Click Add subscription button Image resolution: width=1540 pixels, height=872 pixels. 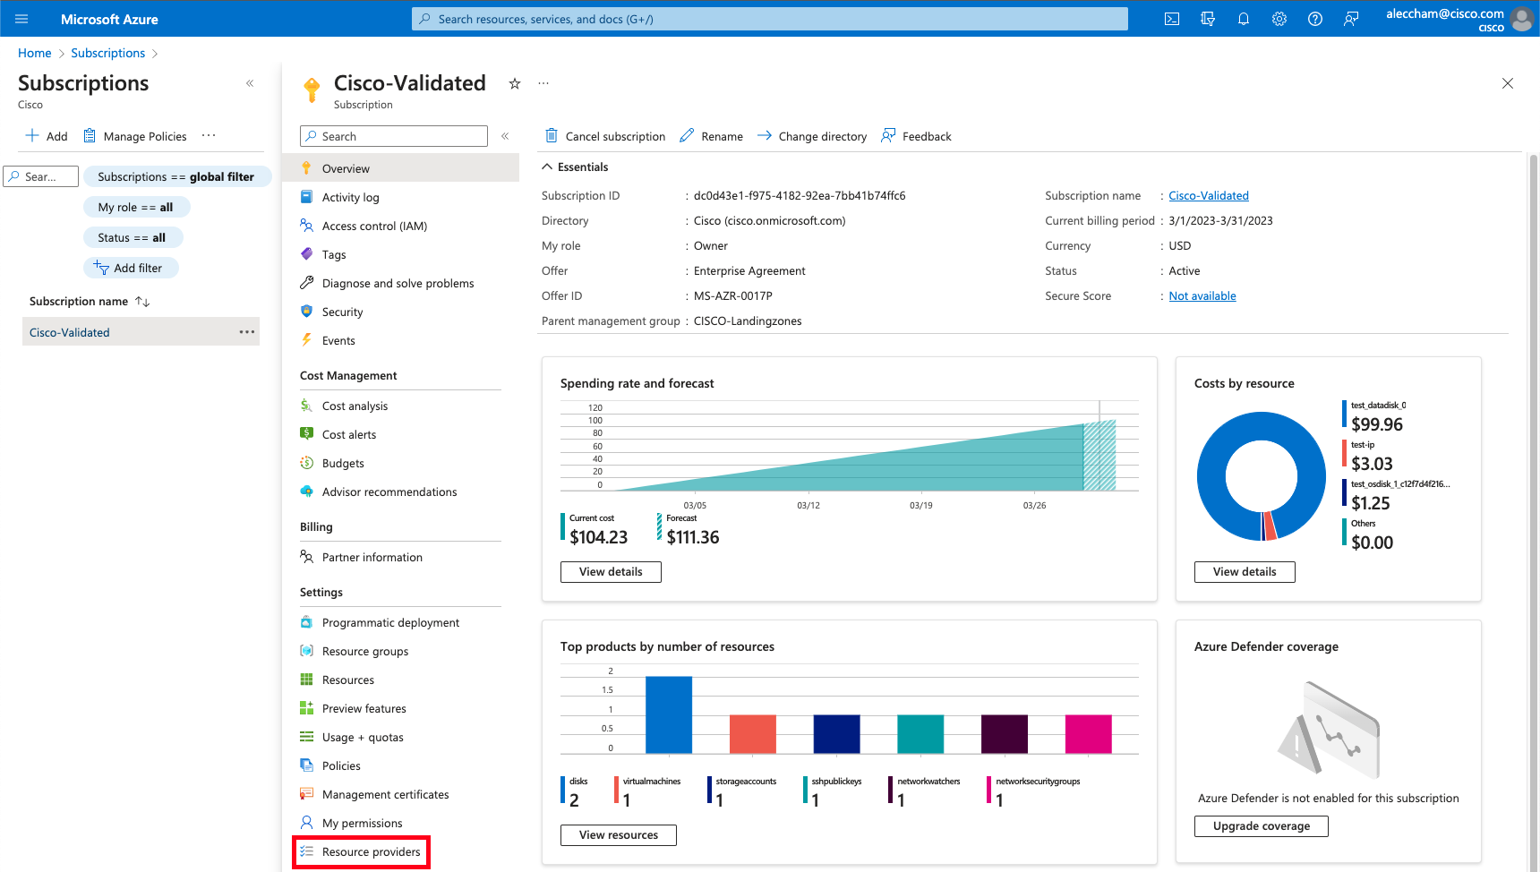pyautogui.click(x=47, y=136)
